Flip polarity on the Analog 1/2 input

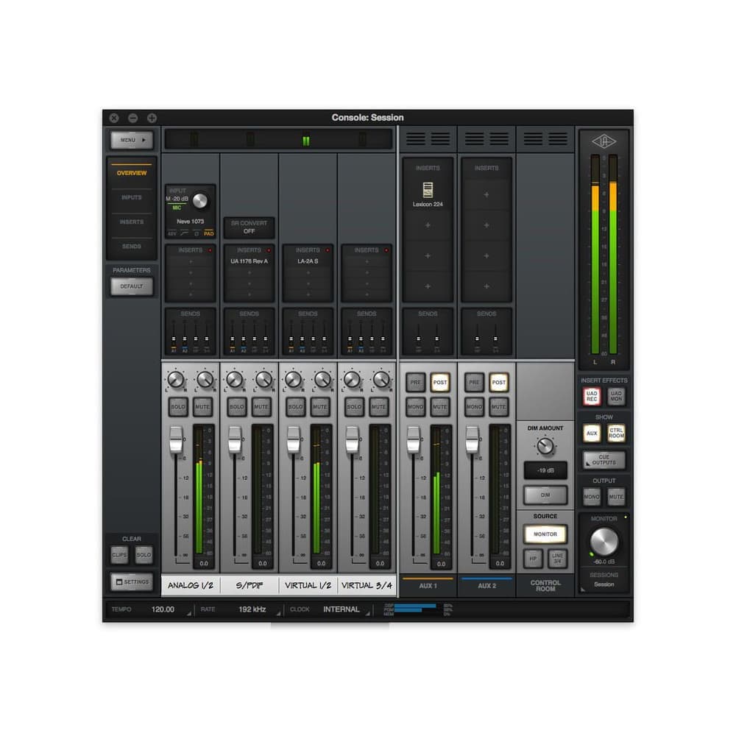197,233
